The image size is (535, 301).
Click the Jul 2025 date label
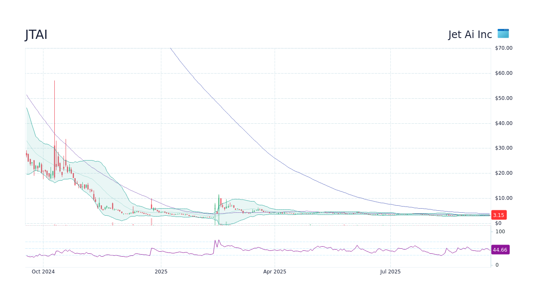390,272
